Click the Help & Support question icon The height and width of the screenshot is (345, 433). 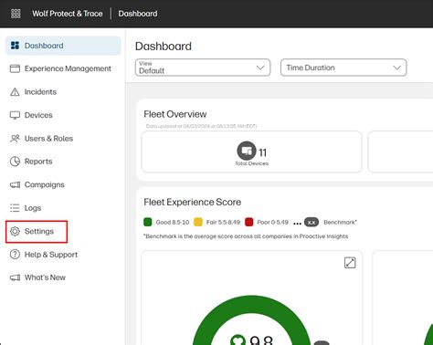coord(15,255)
